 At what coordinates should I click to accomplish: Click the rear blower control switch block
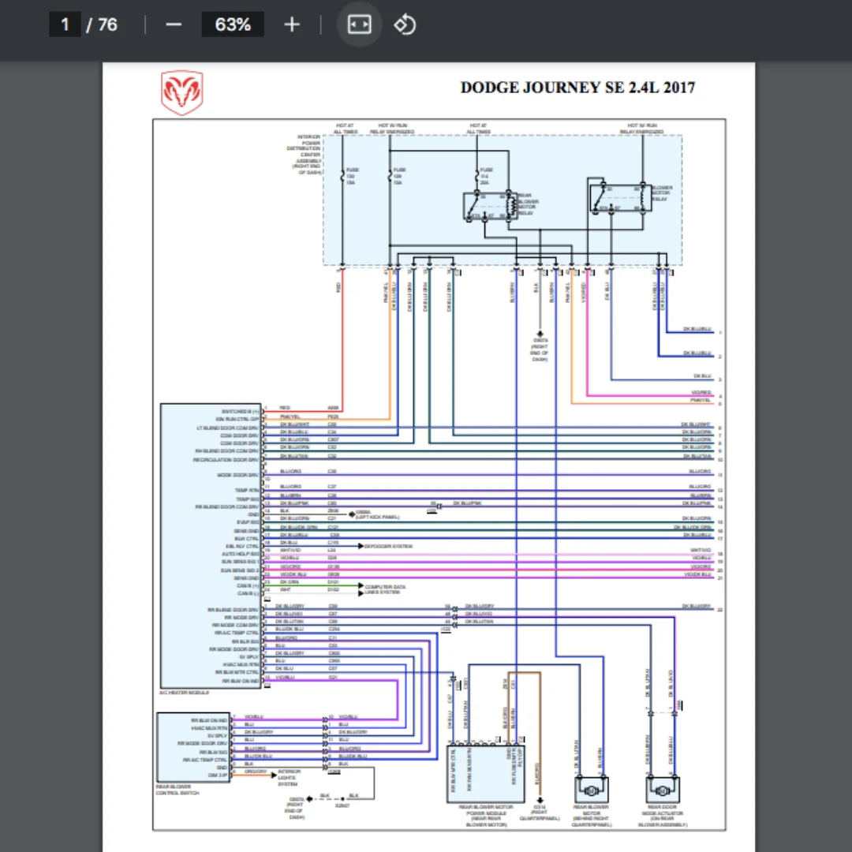(x=192, y=747)
